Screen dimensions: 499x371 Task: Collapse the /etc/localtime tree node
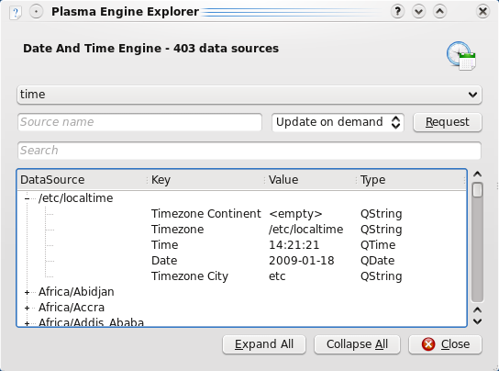pyautogui.click(x=27, y=198)
